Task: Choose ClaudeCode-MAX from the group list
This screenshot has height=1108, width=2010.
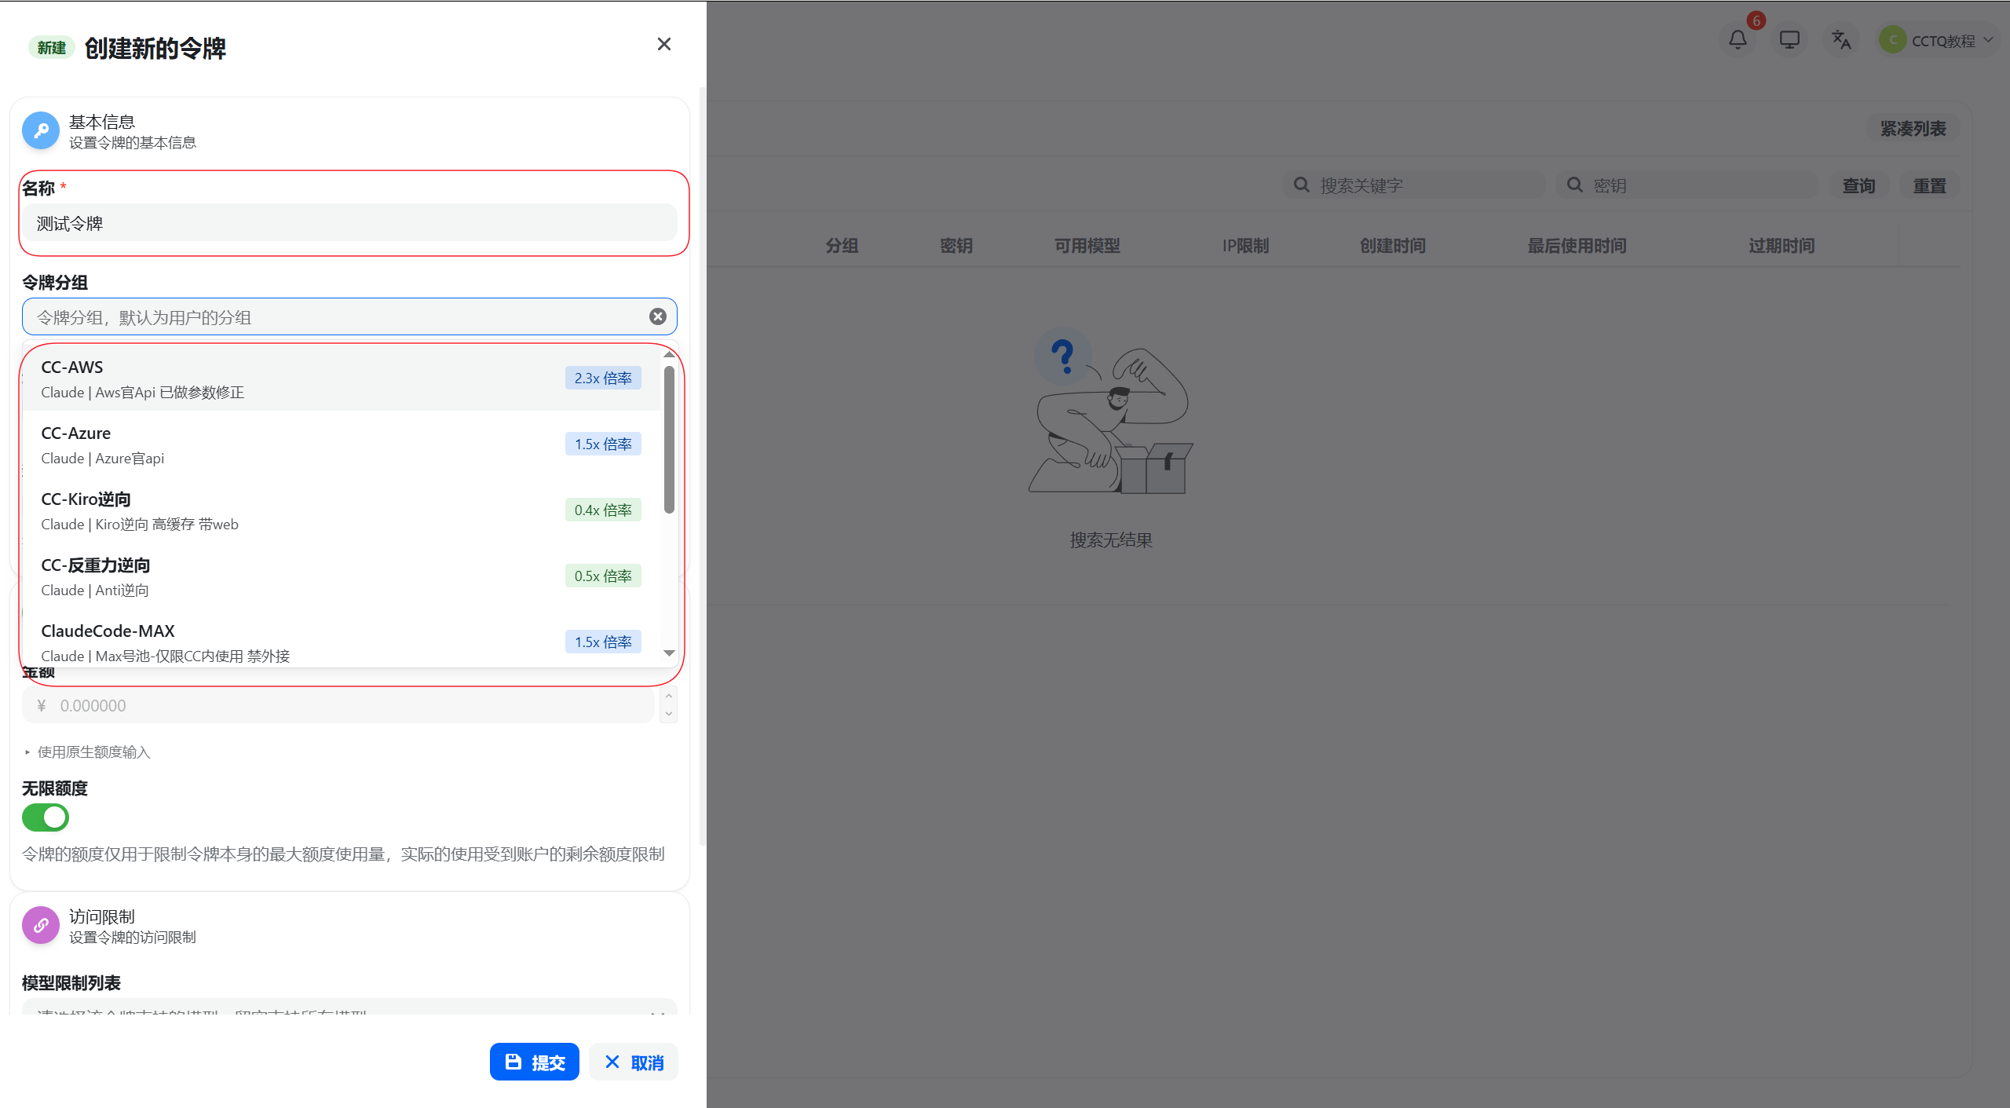Action: (x=298, y=642)
